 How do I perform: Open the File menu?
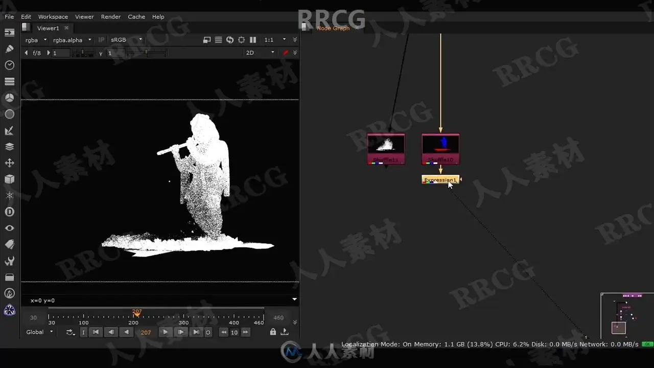[x=9, y=17]
